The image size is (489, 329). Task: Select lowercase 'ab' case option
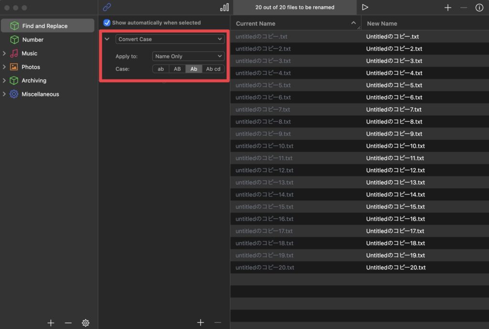coord(161,69)
